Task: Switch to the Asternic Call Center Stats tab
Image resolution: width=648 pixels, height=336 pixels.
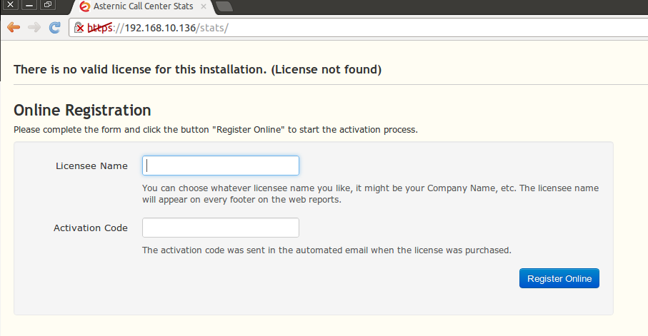Action: pyautogui.click(x=143, y=6)
